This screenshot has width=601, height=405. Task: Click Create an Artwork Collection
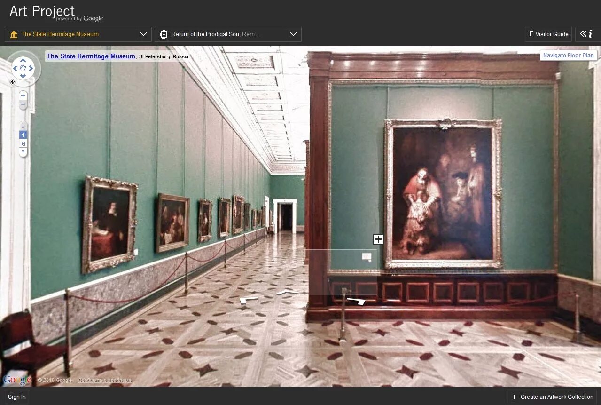click(552, 397)
